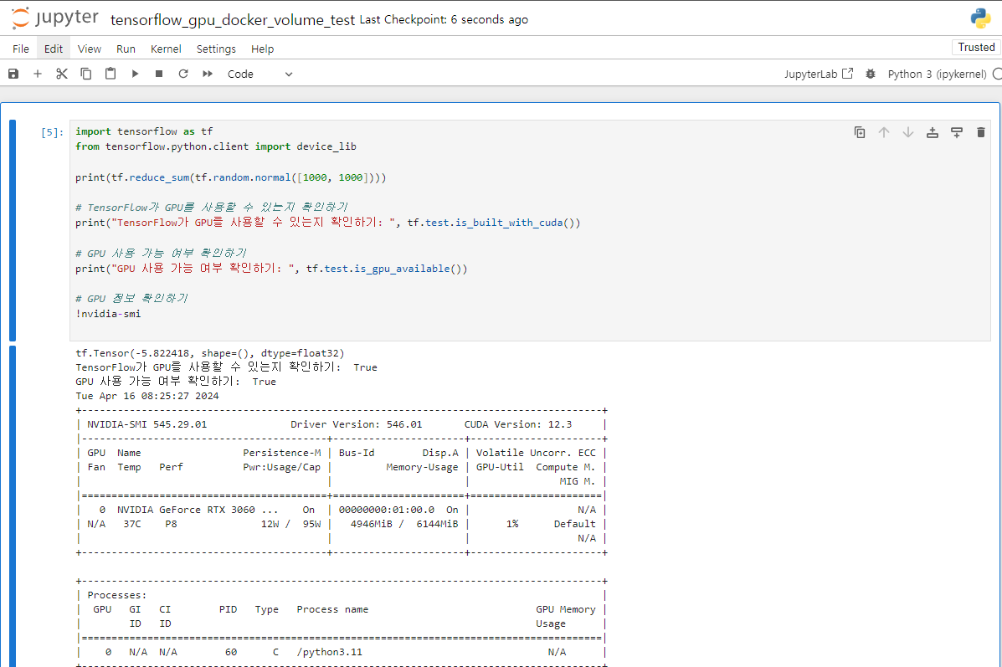Duplicate this cell using cell toolbar icon

click(x=860, y=132)
